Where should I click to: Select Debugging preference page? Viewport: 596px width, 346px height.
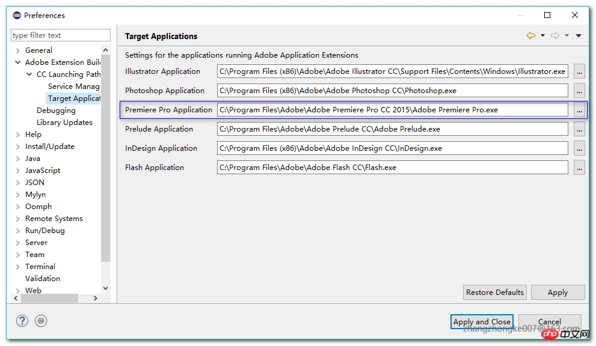56,111
